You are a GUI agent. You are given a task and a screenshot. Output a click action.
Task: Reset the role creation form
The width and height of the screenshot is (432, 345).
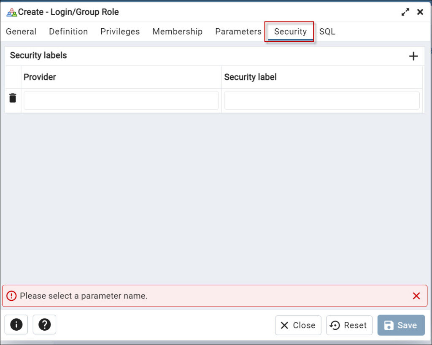click(349, 325)
